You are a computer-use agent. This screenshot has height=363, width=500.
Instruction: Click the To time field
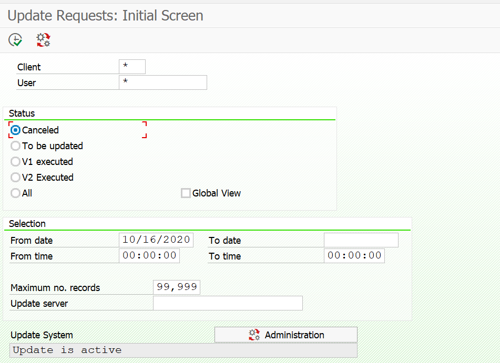[x=354, y=256]
